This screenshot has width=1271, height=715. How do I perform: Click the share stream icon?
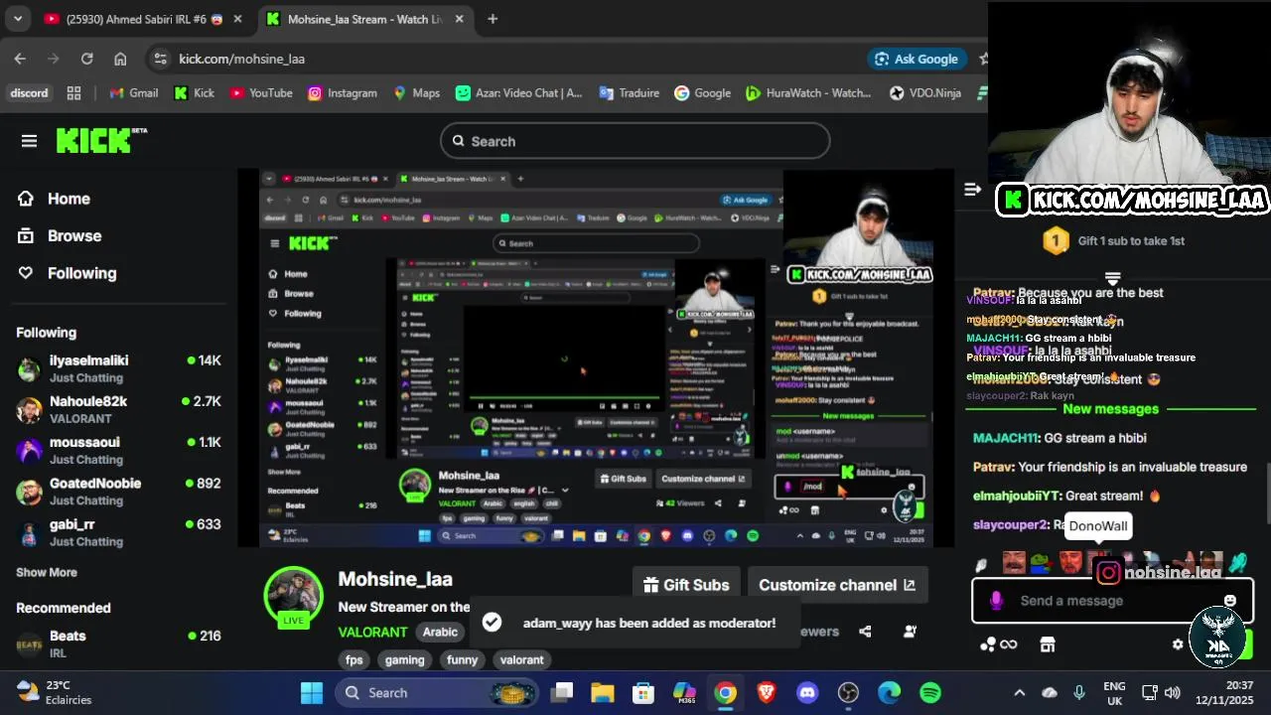[865, 632]
